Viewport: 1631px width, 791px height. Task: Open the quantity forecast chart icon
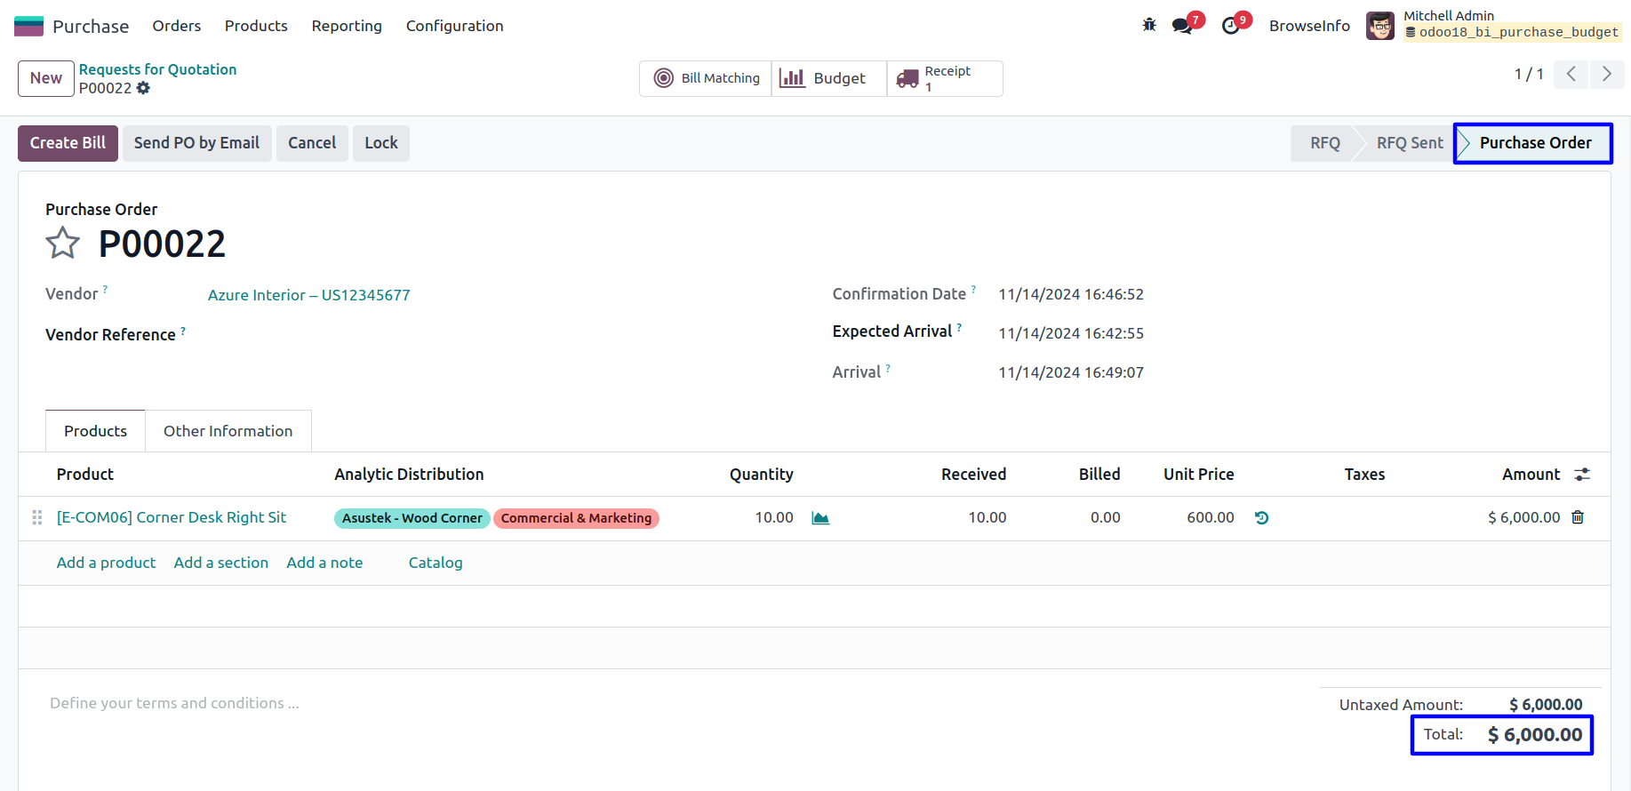(820, 518)
